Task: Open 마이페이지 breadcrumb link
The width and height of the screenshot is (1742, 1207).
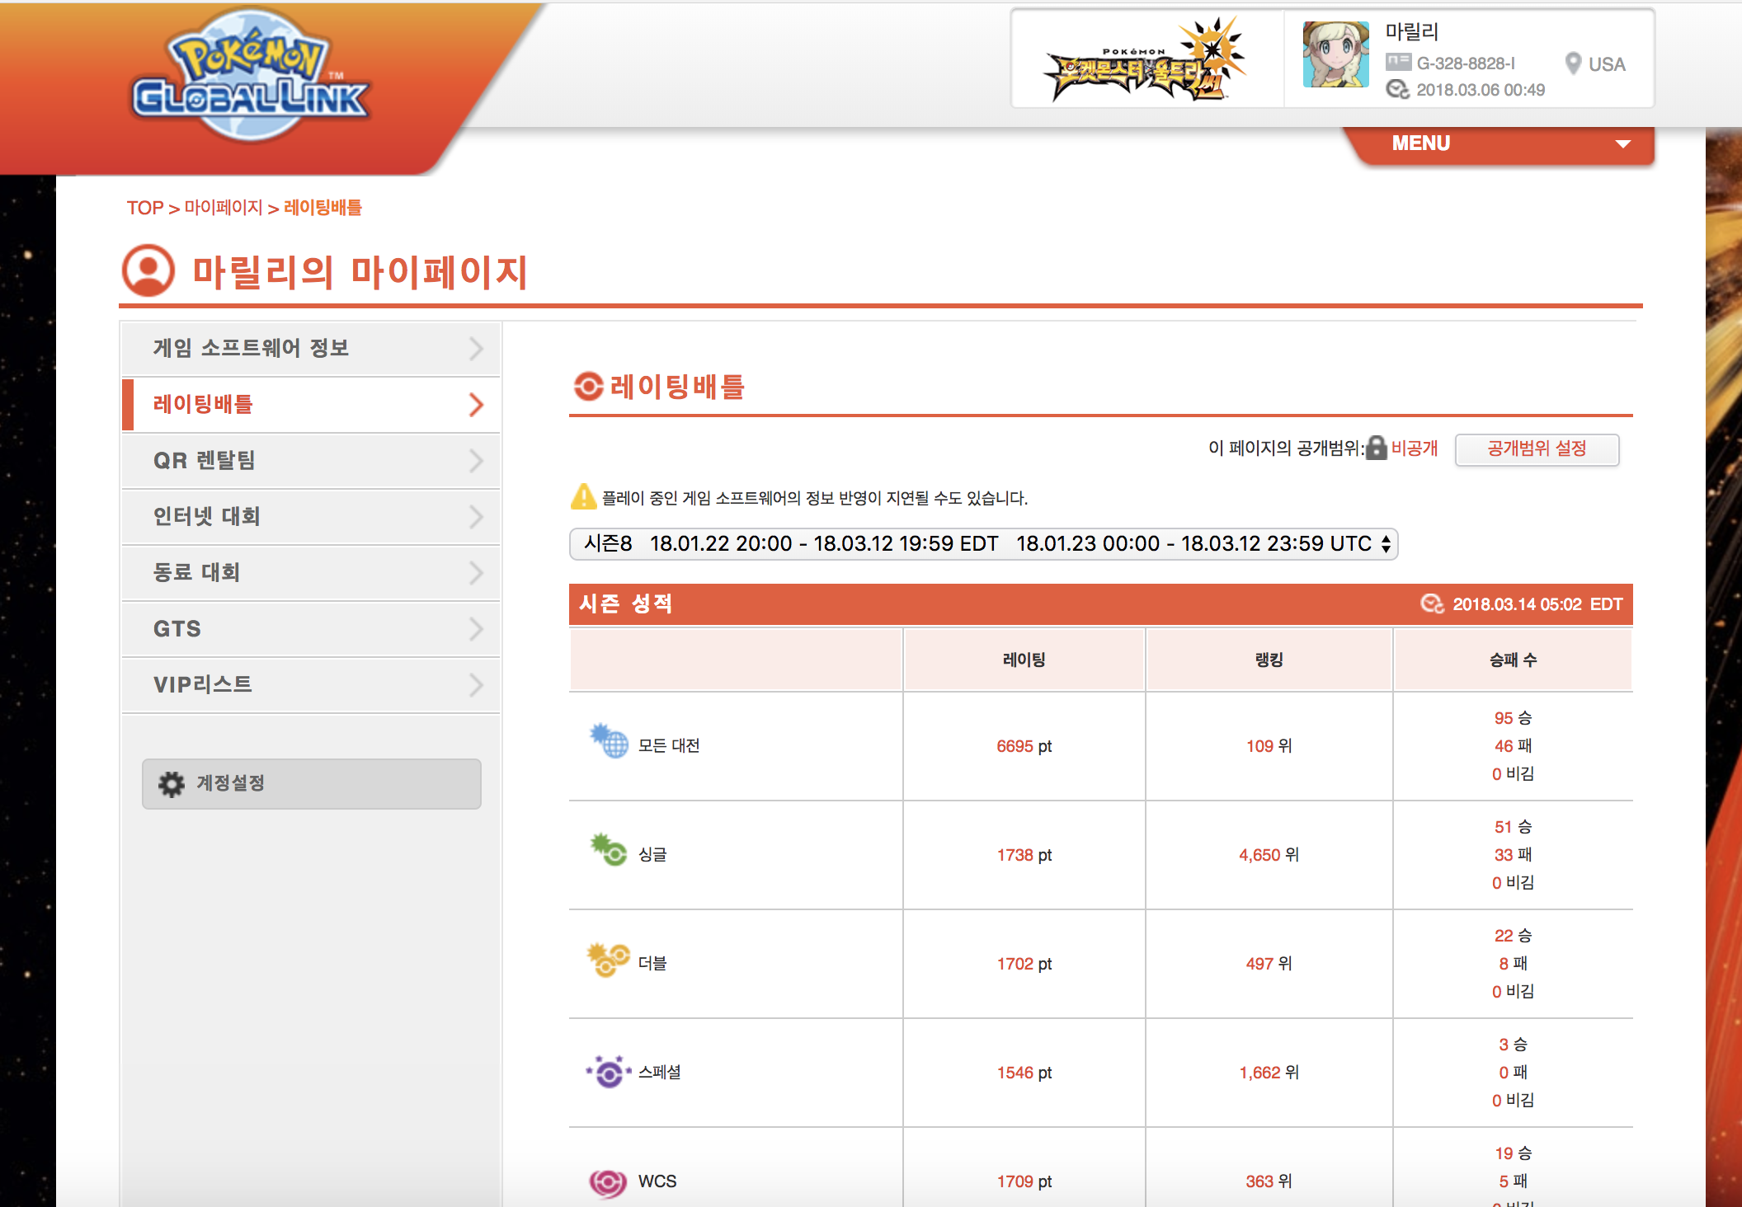Action: click(224, 208)
